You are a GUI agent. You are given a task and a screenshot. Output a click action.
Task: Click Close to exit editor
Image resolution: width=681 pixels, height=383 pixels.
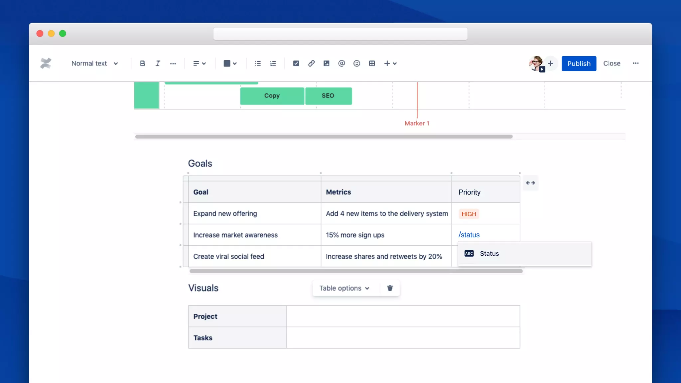612,64
